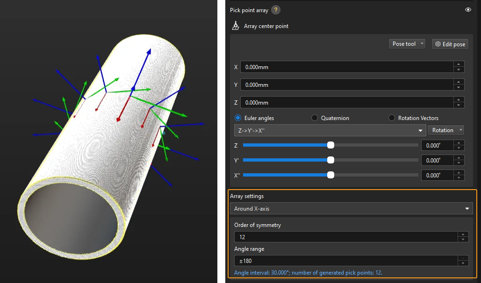The height and width of the screenshot is (283, 481).
Task: Toggle pick point array visibility eye
Action: [x=468, y=10]
